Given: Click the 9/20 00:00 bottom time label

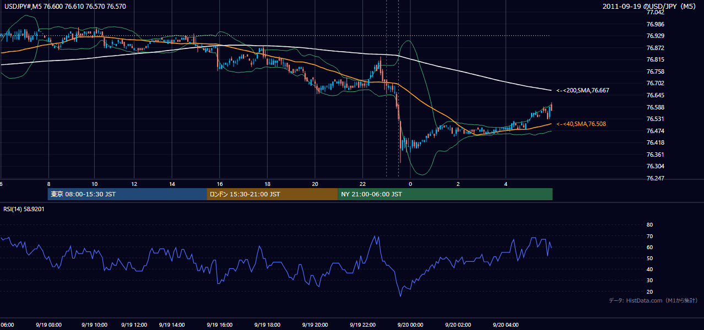Looking at the screenshot, I should pos(410,325).
